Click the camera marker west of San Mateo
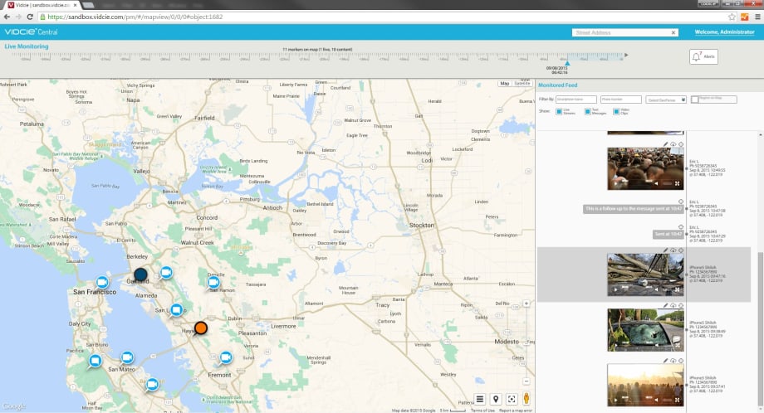Viewport: 764px width, 413px height. point(95,361)
